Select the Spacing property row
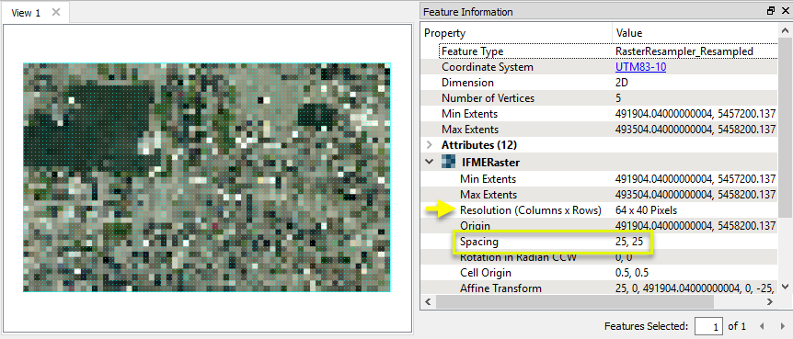Screen dimensions: 793x339 point(600,242)
